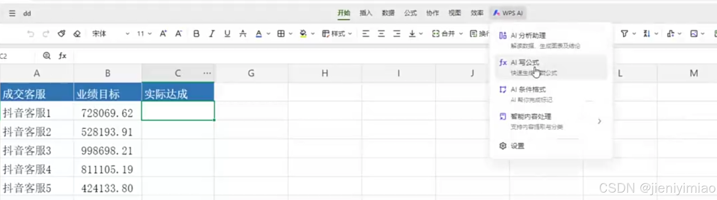The image size is (717, 200).
Task: Click the 合并 merge cells button
Action: (444, 34)
